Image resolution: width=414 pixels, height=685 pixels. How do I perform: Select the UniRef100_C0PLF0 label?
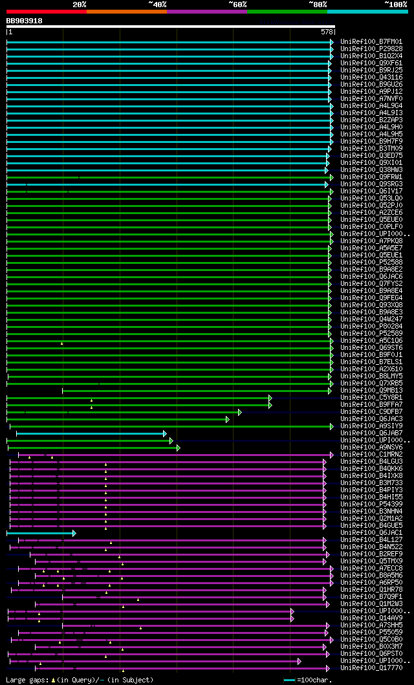point(371,227)
